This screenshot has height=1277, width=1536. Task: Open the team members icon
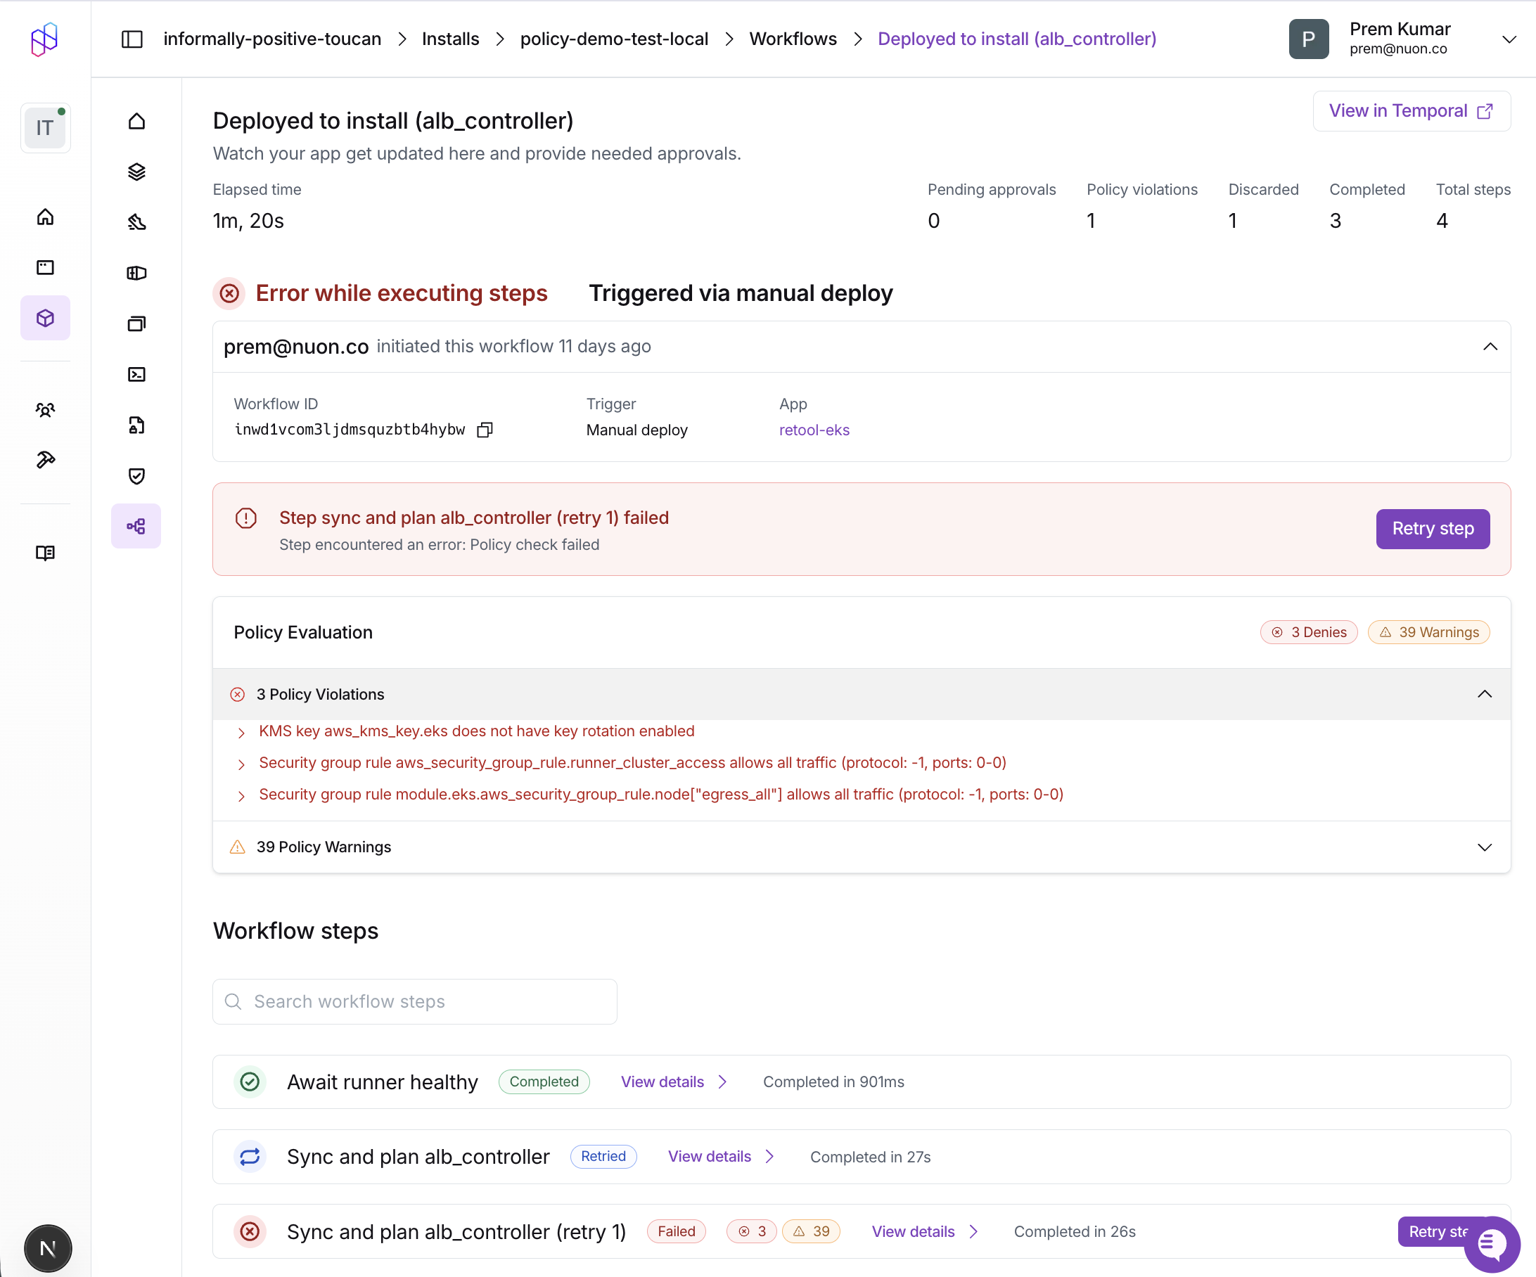click(x=45, y=410)
